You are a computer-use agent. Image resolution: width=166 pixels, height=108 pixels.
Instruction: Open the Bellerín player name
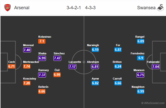tap(43, 87)
